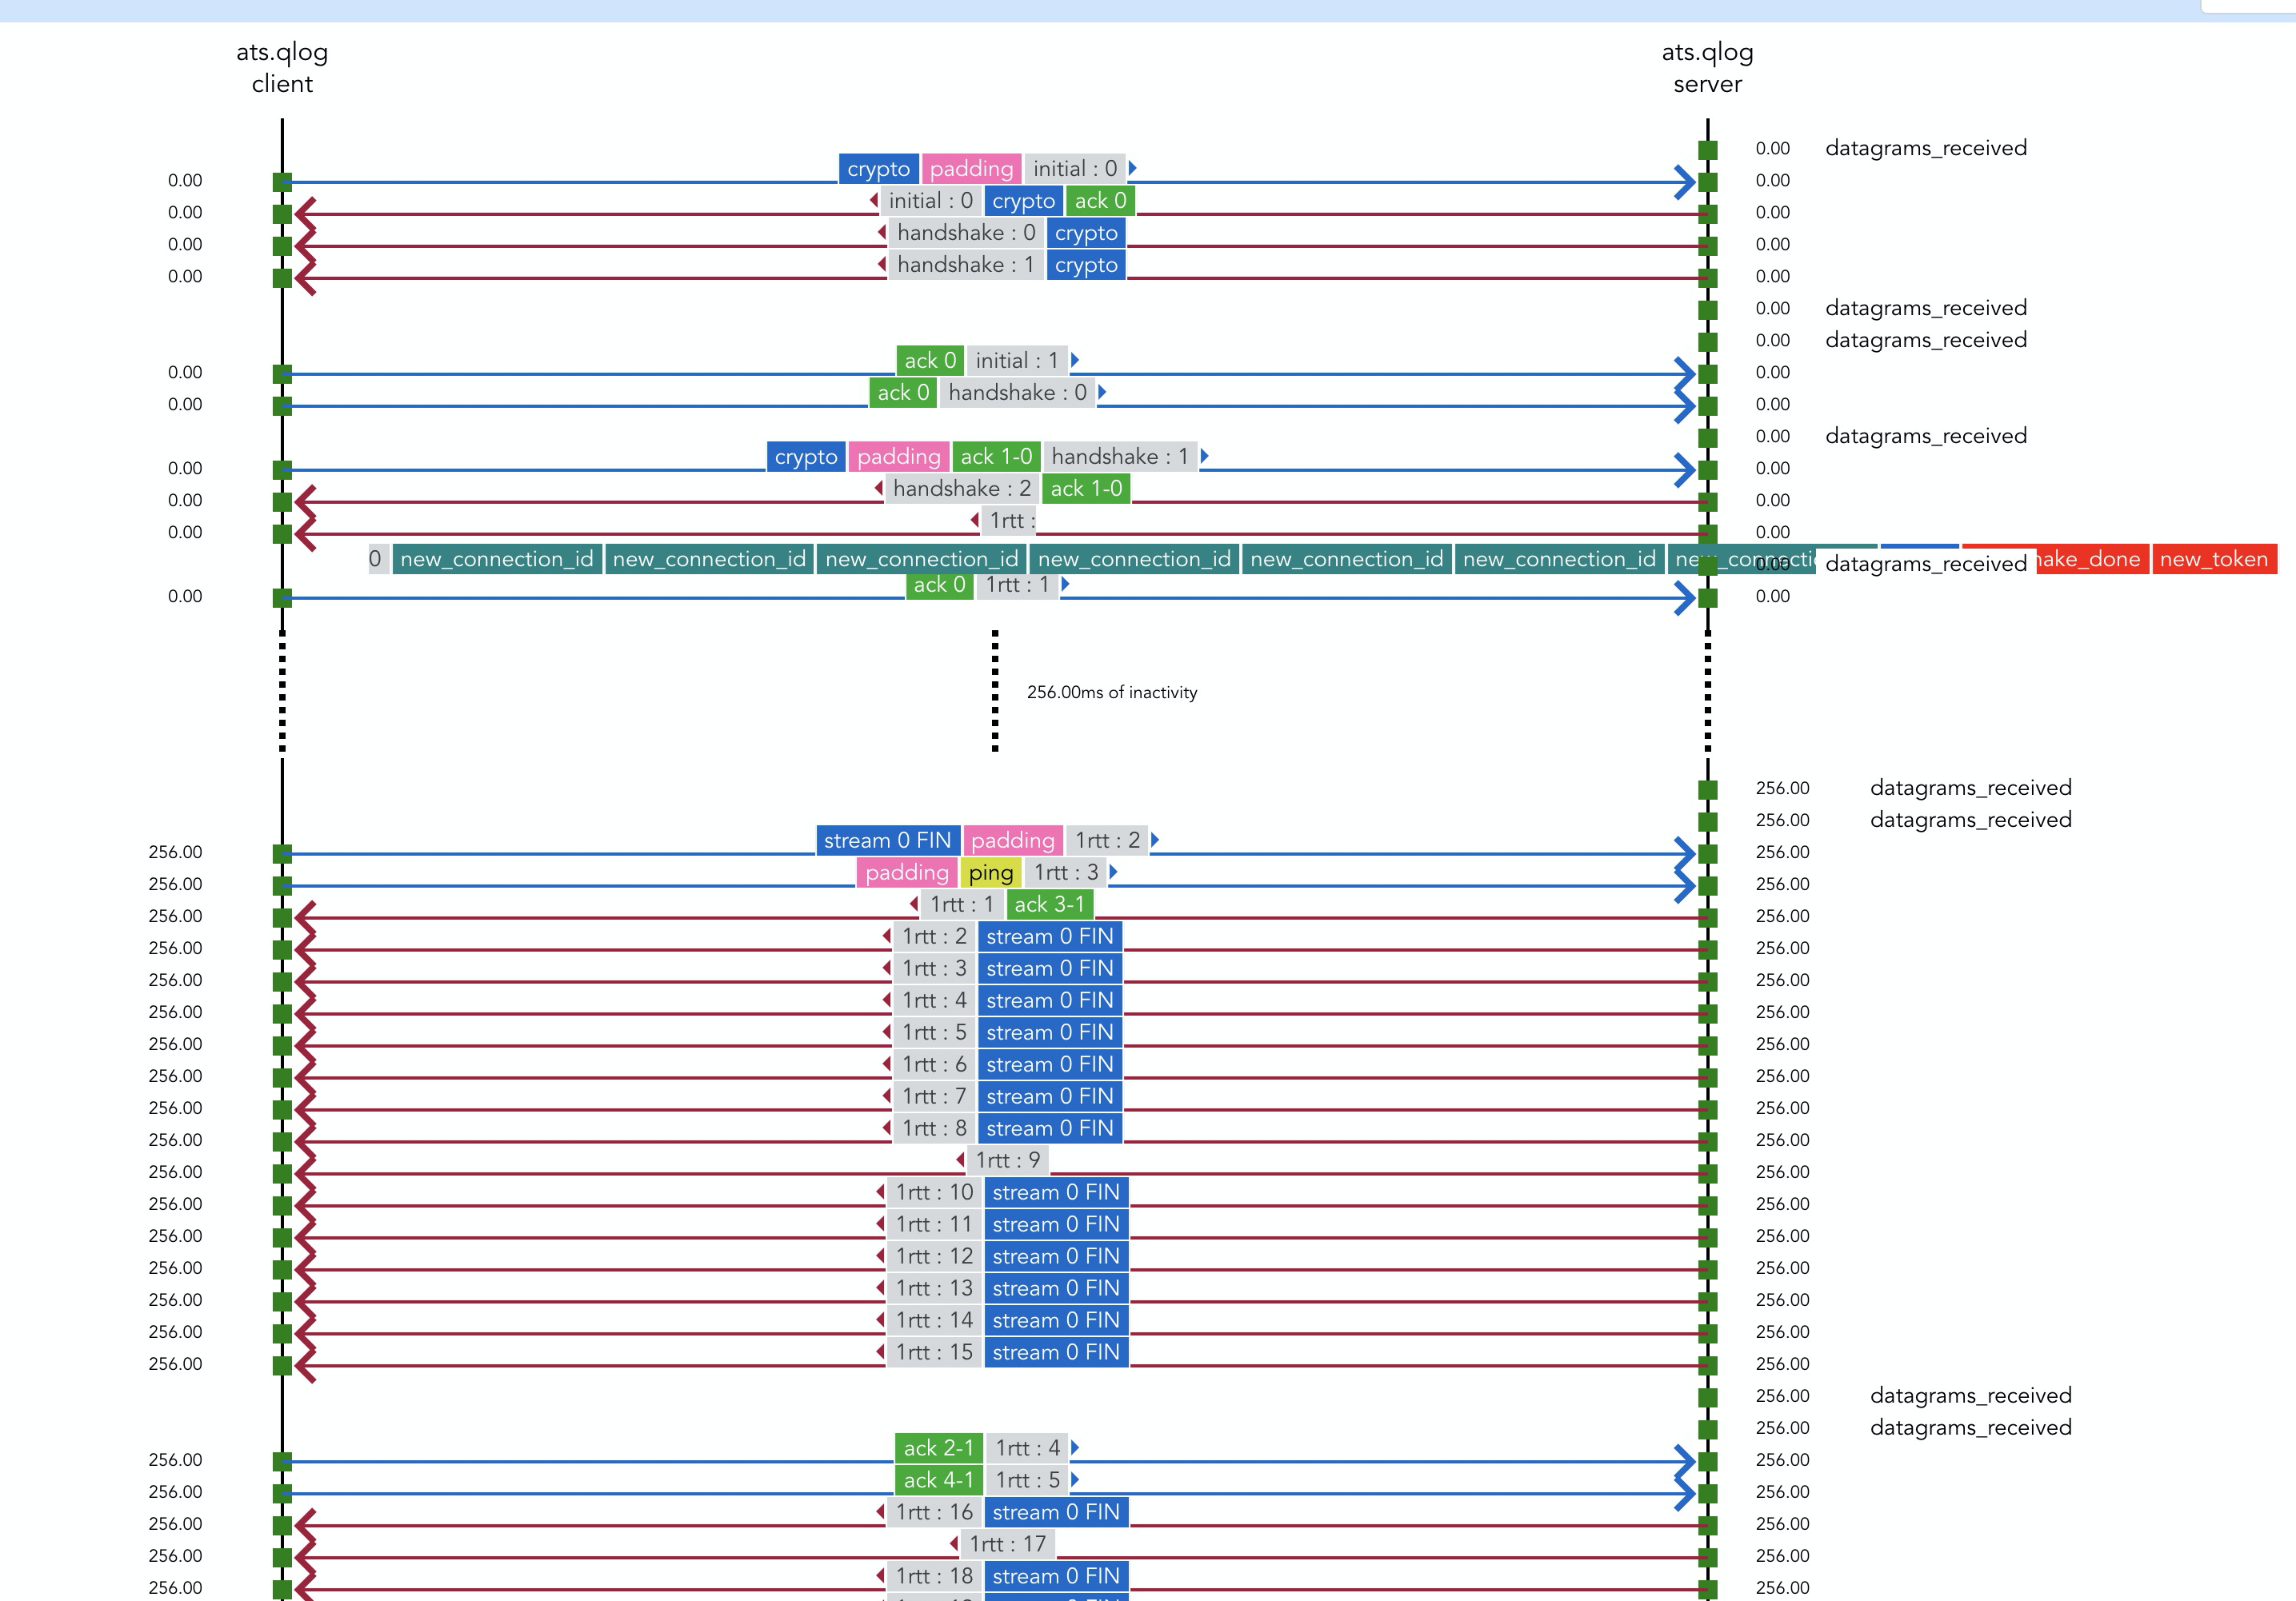Click the green ack 2-1 frame
The image size is (2296, 1601).
click(x=938, y=1448)
